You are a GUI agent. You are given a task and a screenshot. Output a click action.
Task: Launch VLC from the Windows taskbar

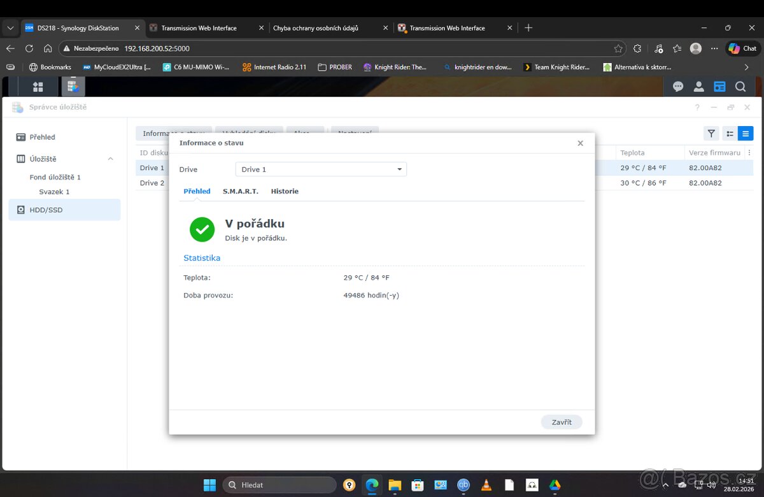[x=486, y=484]
